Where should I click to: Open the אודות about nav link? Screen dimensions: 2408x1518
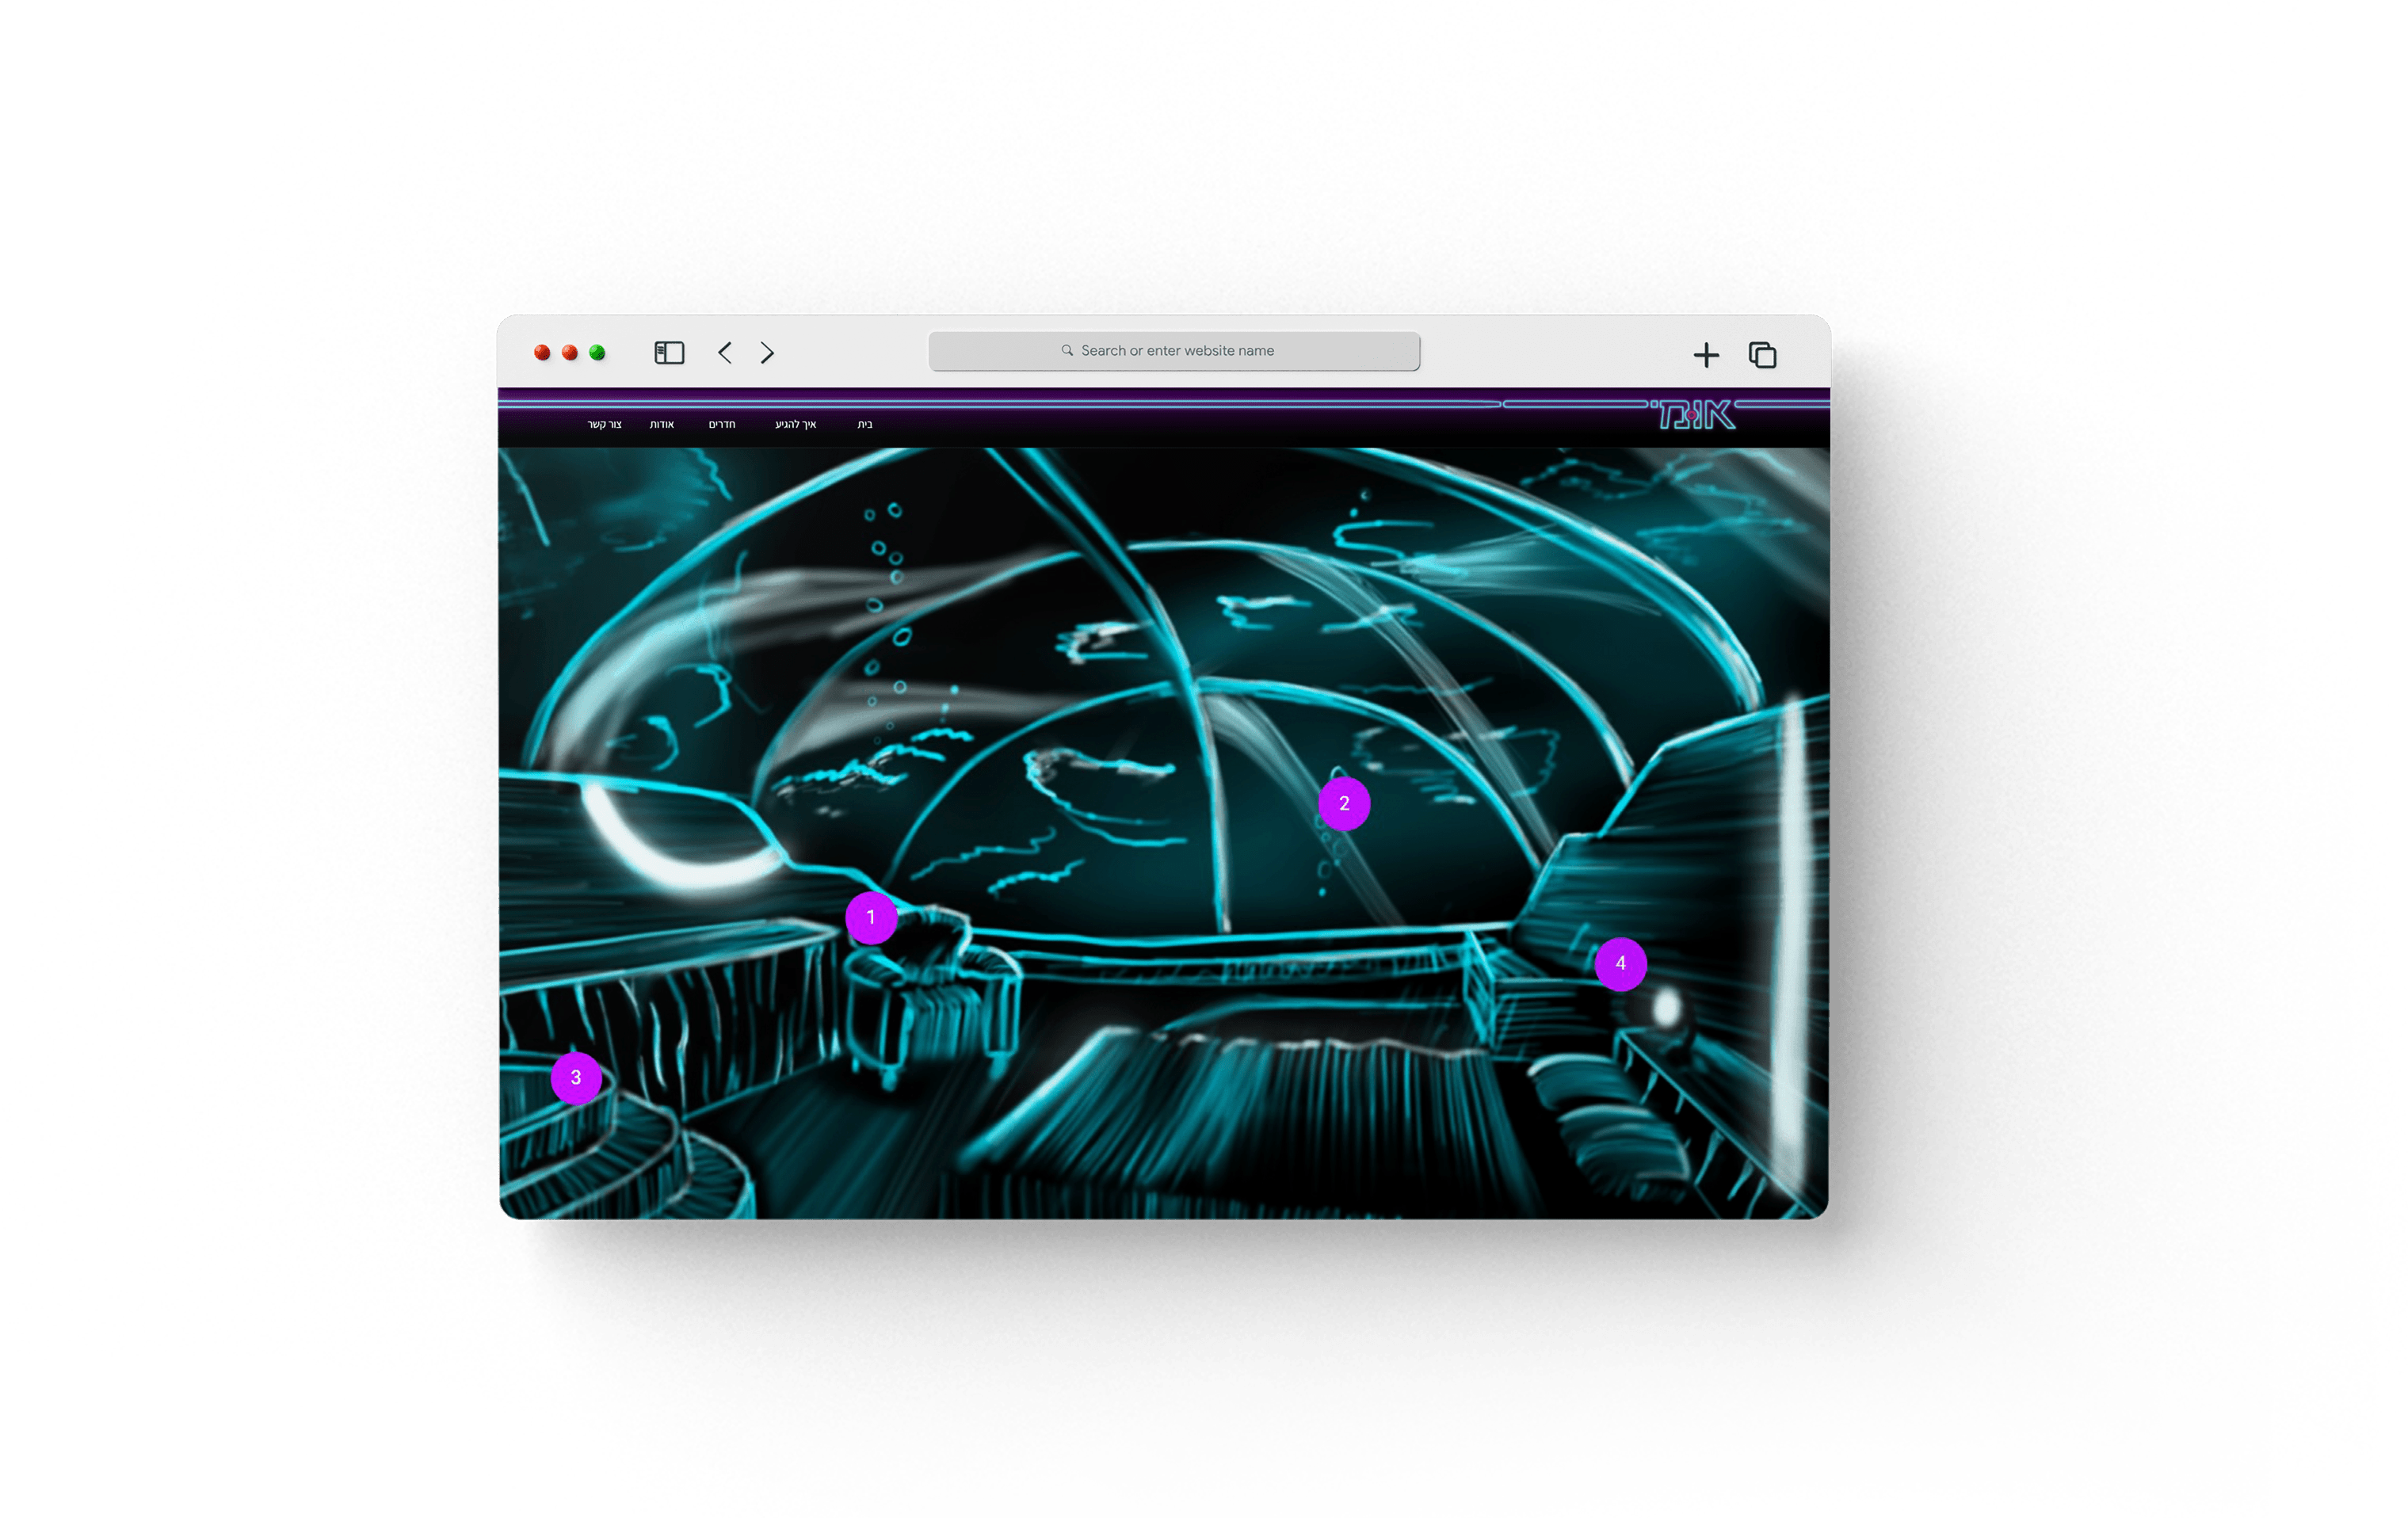(x=662, y=425)
